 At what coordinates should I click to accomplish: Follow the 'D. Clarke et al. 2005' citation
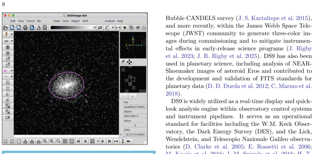click(215, 147)
